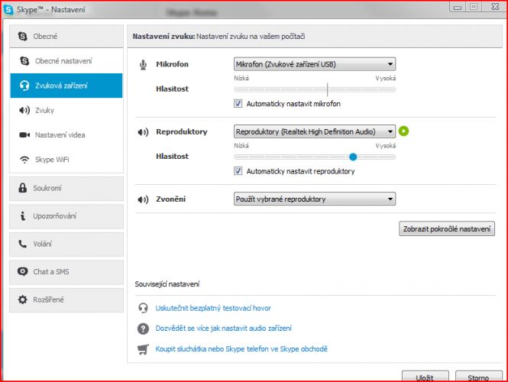The height and width of the screenshot is (382, 508).
Task: Click the Skype icon beside Obecné
Action: (x=22, y=36)
